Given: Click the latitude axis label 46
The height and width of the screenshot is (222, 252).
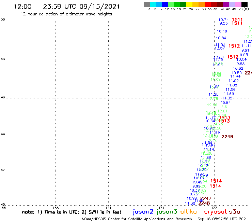Looking at the screenshot, I should (3, 97).
